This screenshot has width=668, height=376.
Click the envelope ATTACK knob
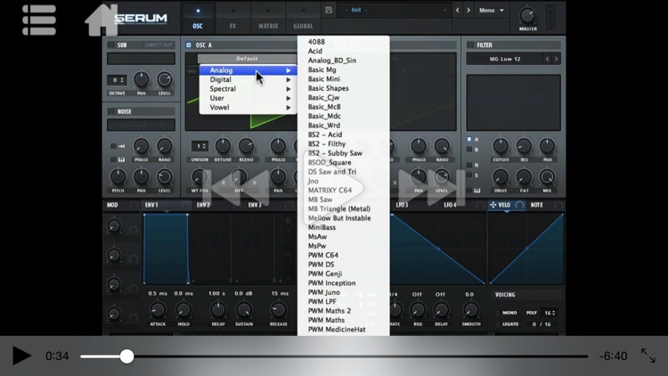[x=158, y=310]
